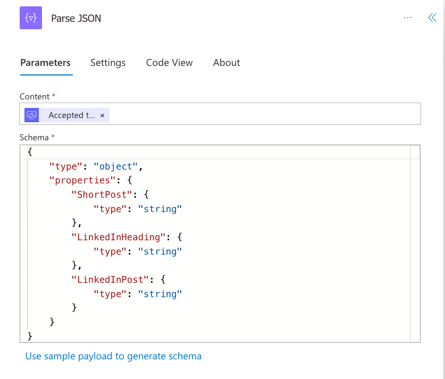Screen dimensions: 445x379
Task: Open the About tab
Action: (226, 63)
